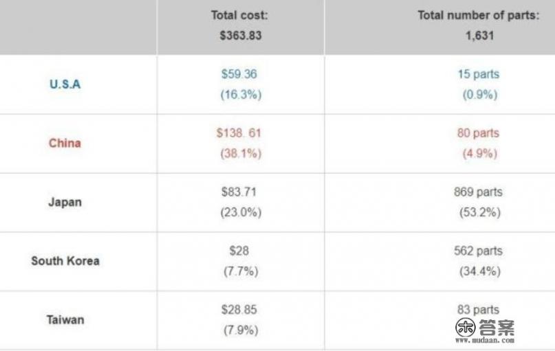
Task: Click the watermark logo icon
Action: pos(466,328)
